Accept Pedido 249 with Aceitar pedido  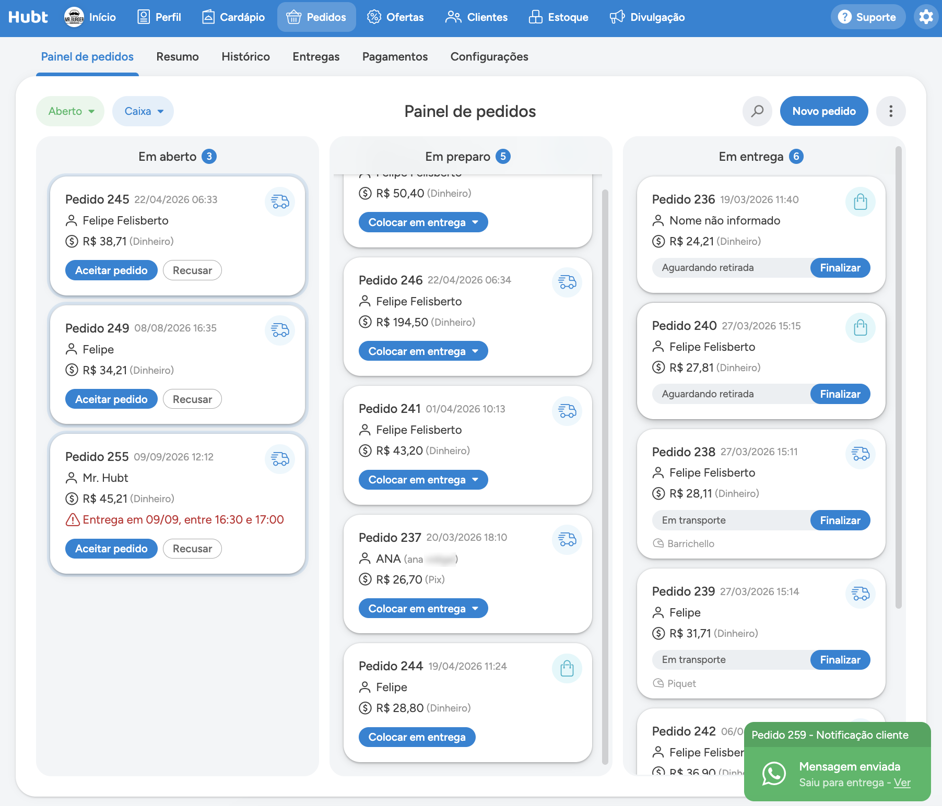[111, 399]
